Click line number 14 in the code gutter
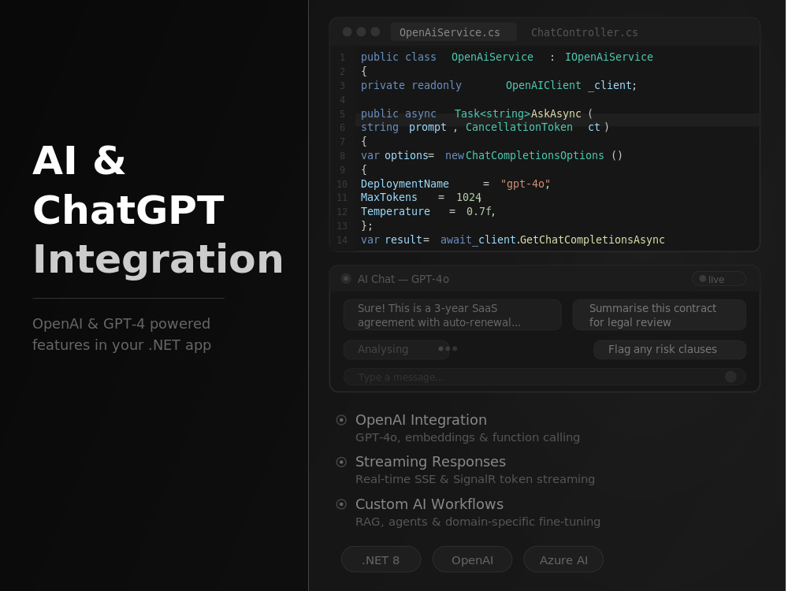788x591 pixels. 342,240
